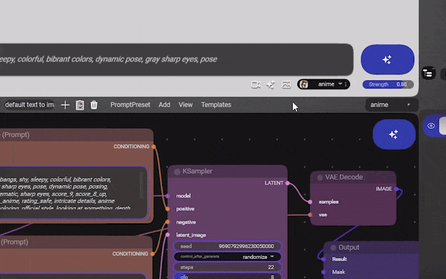This screenshot has width=446, height=279.
Task: Open the Add menu
Action: pyautogui.click(x=164, y=105)
